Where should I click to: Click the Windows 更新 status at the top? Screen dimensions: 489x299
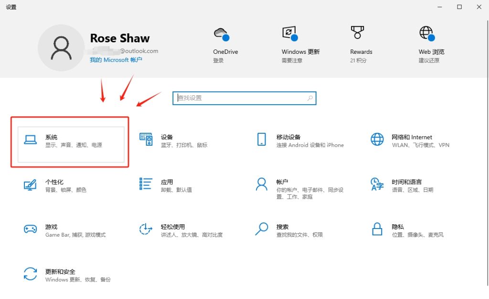(x=300, y=43)
